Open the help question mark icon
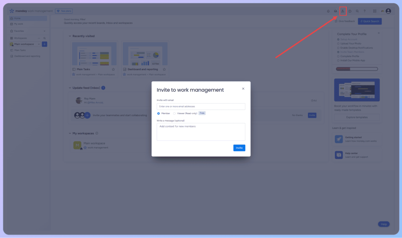 [x=364, y=11]
